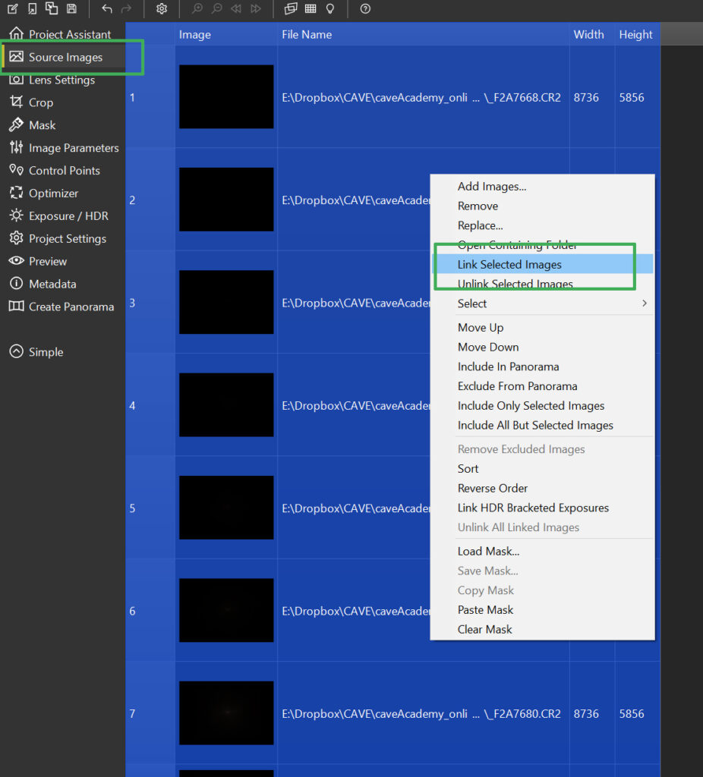Click the Open Project toolbar icon
703x777 pixels.
(x=32, y=8)
